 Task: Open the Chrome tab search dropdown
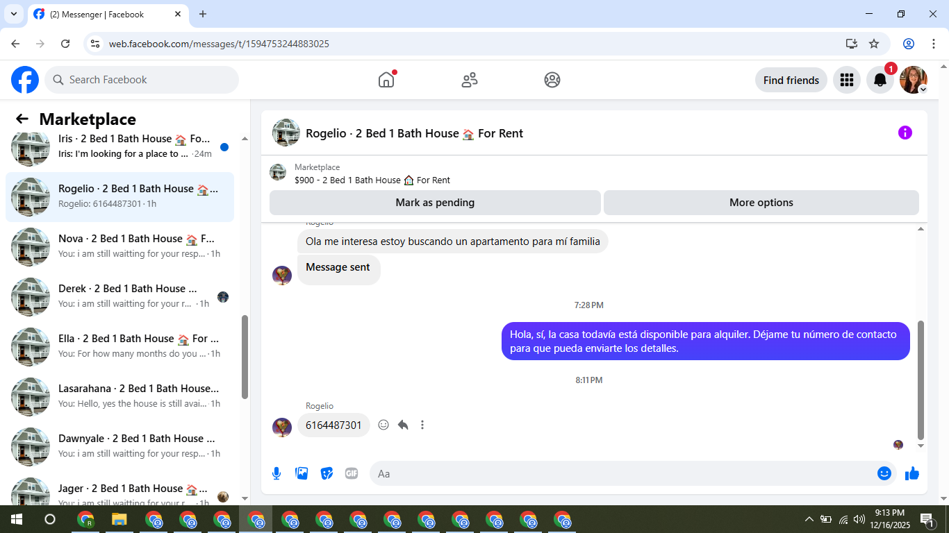14,14
